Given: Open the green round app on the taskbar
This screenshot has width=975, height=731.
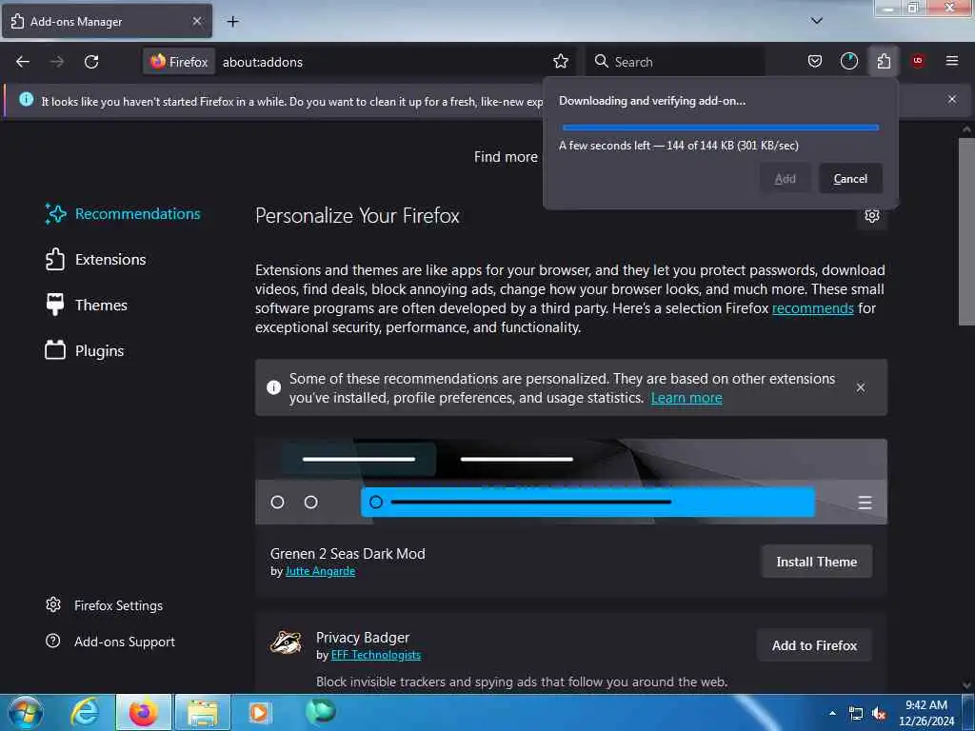Looking at the screenshot, I should coord(321,711).
